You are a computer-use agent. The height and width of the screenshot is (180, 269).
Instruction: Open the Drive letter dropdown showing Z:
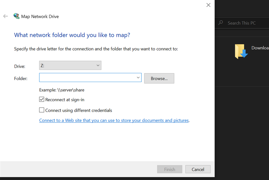pyautogui.click(x=70, y=65)
